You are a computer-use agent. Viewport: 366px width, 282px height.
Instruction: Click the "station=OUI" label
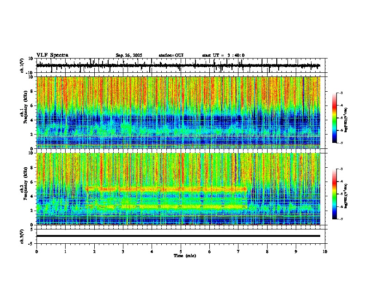coord(171,55)
